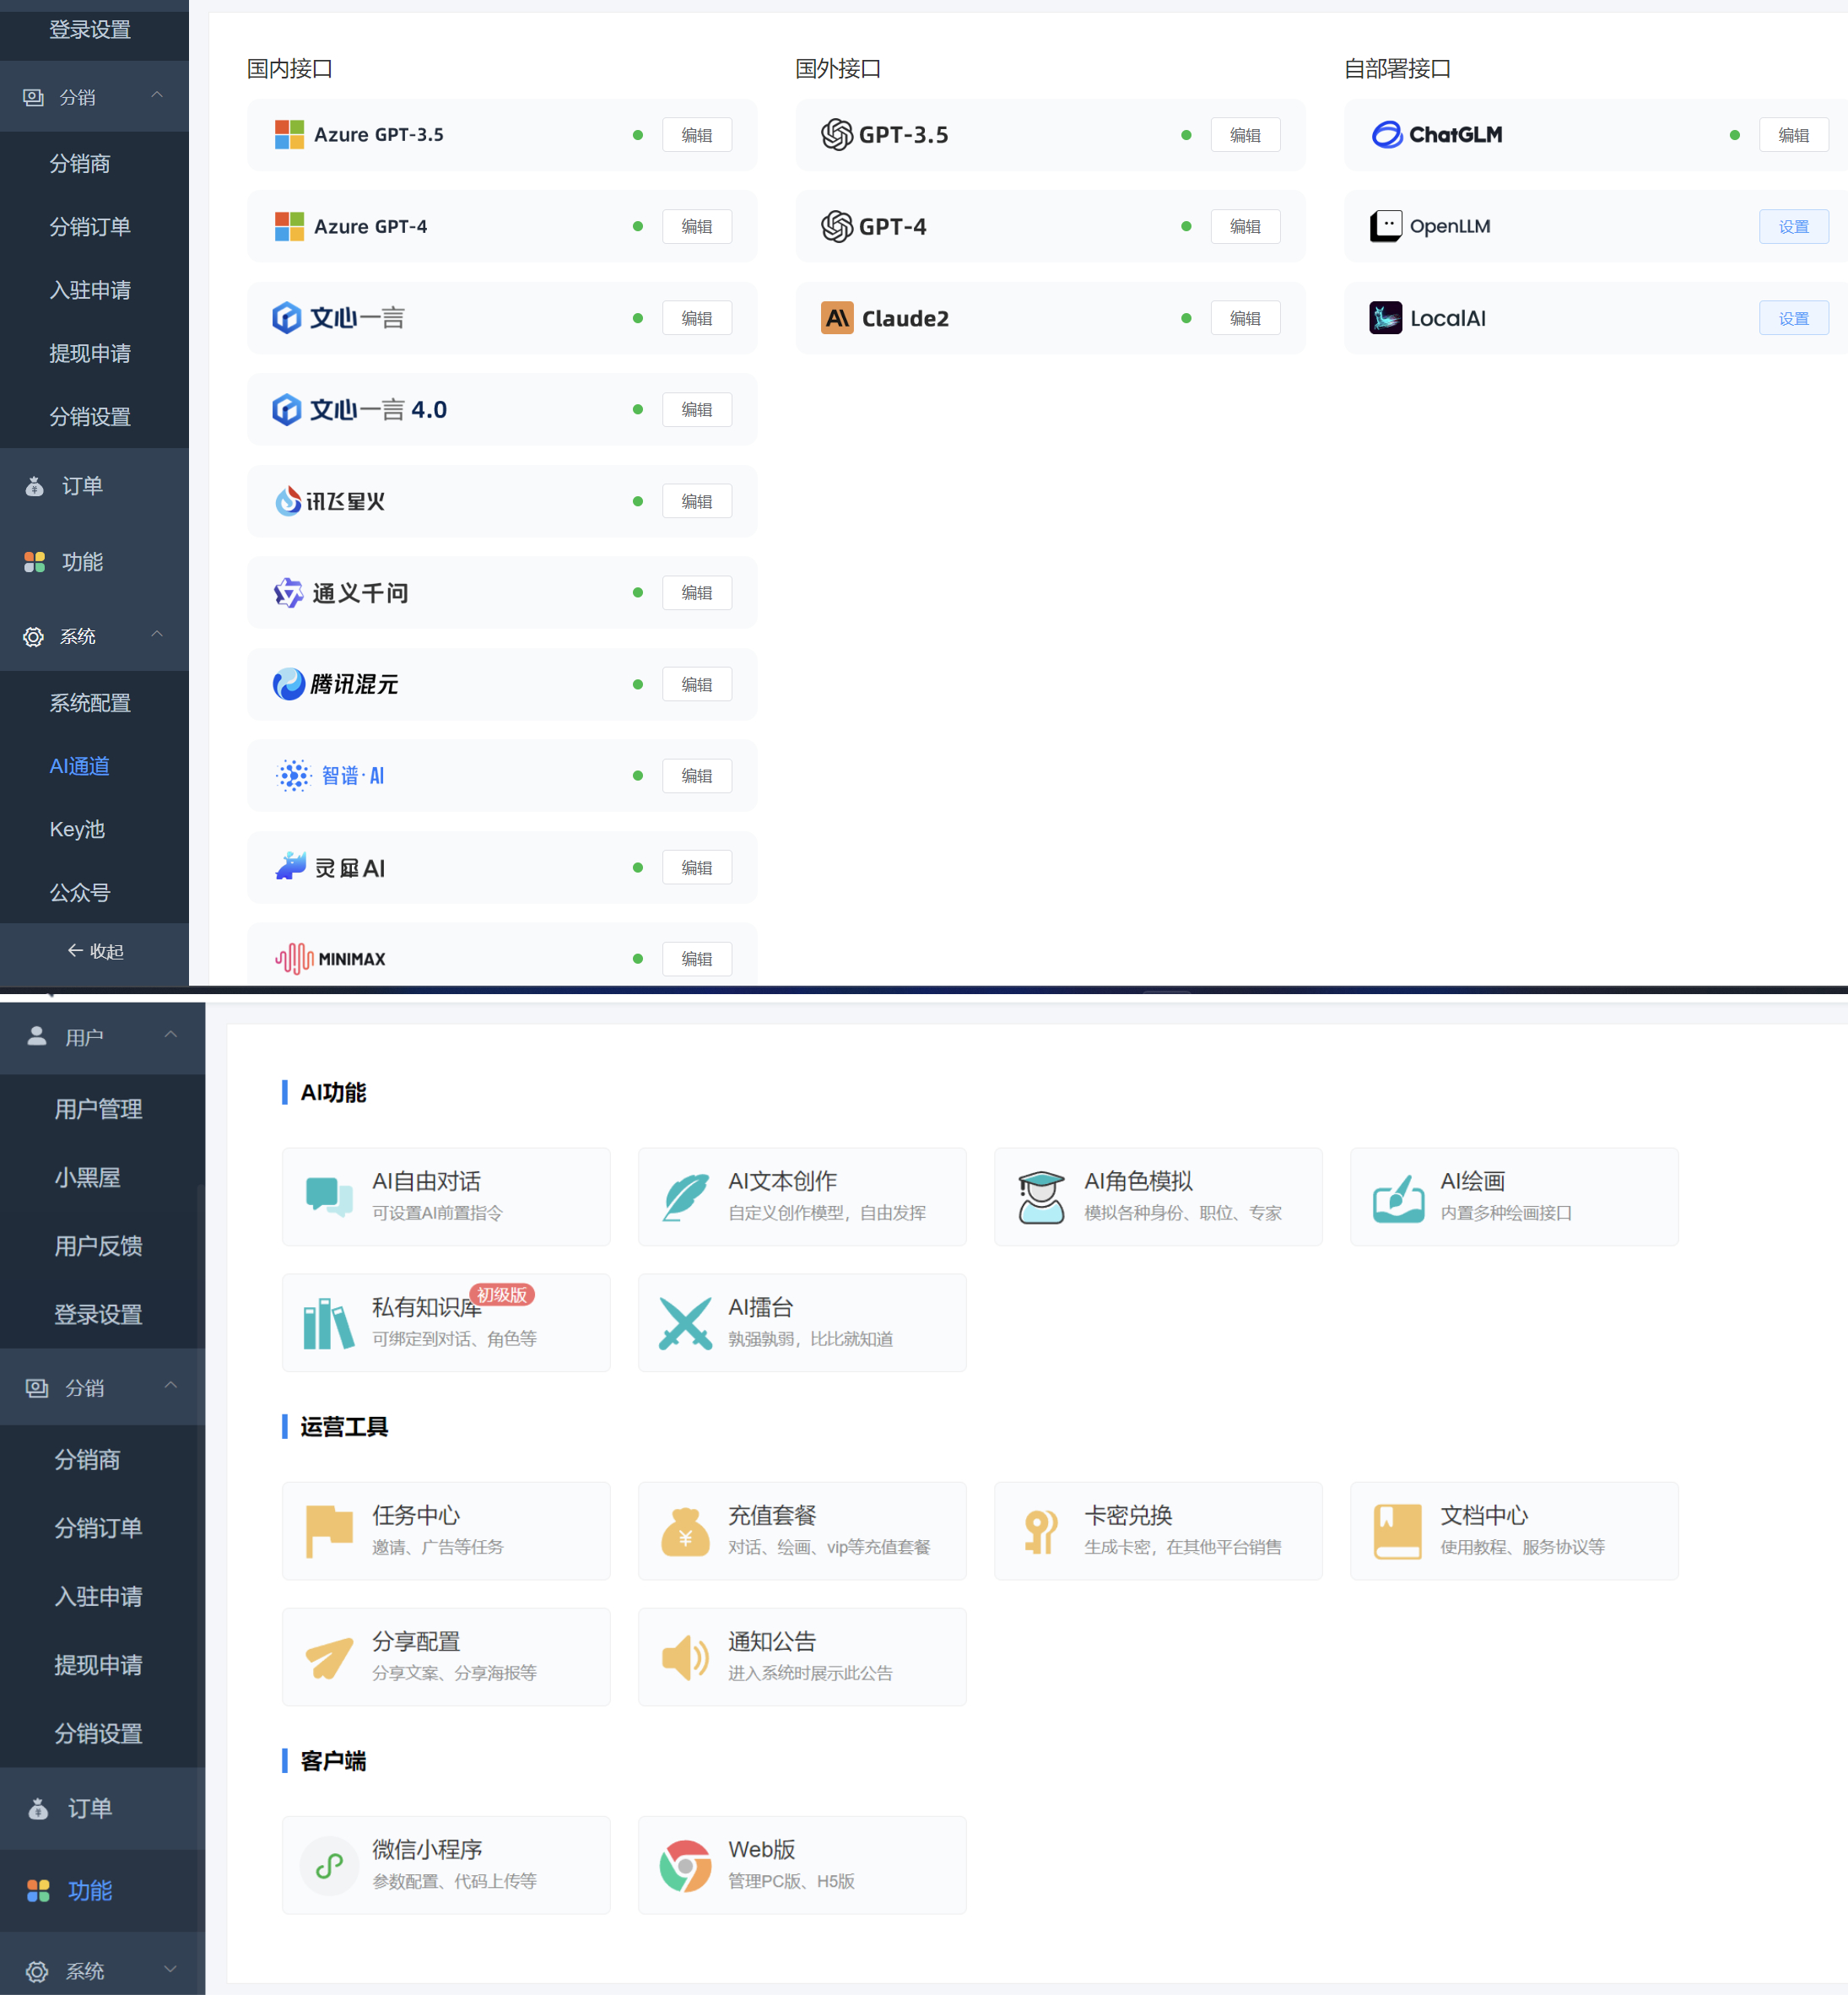Toggle the status dot next to Azure GPT-3.5
The image size is (1848, 1995).
637,135
